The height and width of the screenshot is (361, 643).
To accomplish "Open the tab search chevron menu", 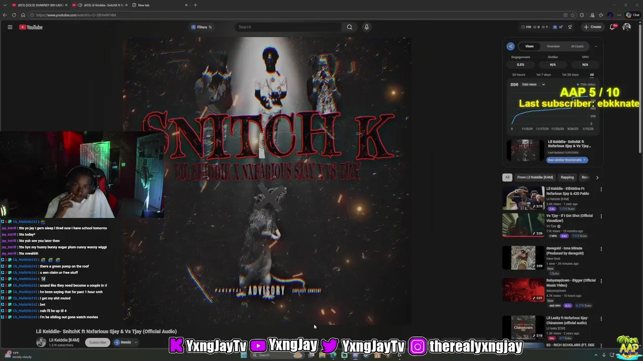I will click(5, 5).
